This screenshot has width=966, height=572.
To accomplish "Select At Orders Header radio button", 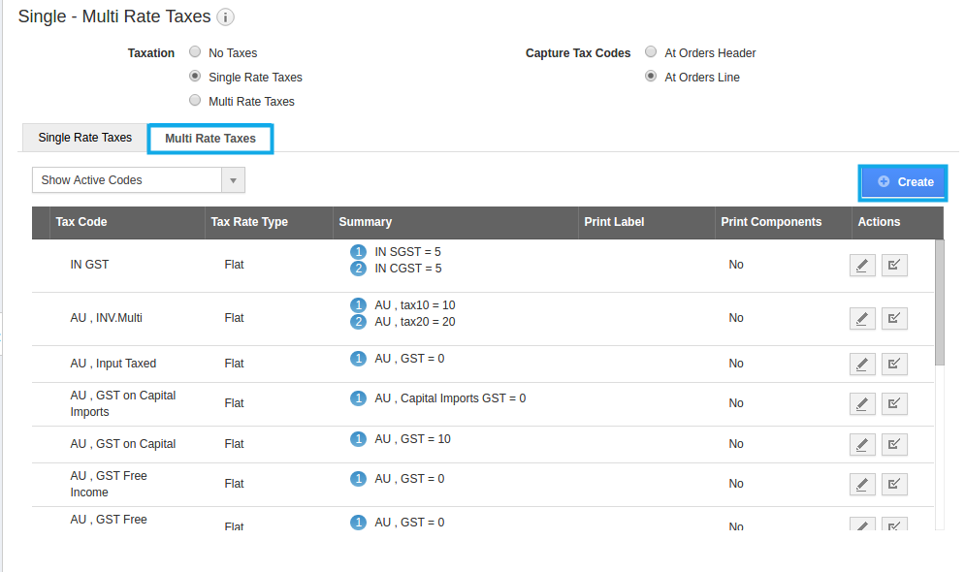I will 651,52.
